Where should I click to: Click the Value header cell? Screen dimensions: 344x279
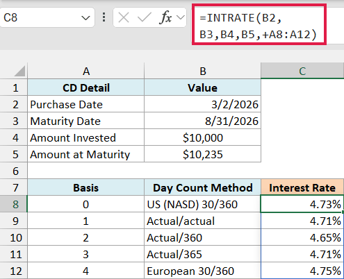(x=203, y=87)
